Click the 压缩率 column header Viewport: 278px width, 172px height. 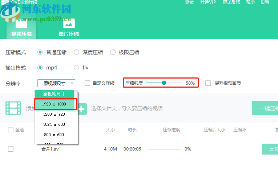pyautogui.click(x=240, y=130)
